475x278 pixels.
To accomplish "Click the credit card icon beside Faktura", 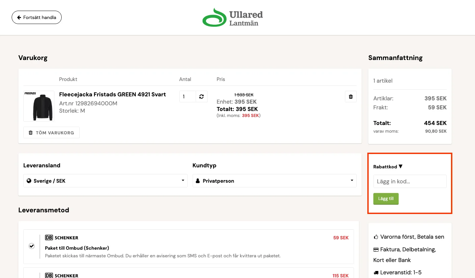I will click(376, 249).
